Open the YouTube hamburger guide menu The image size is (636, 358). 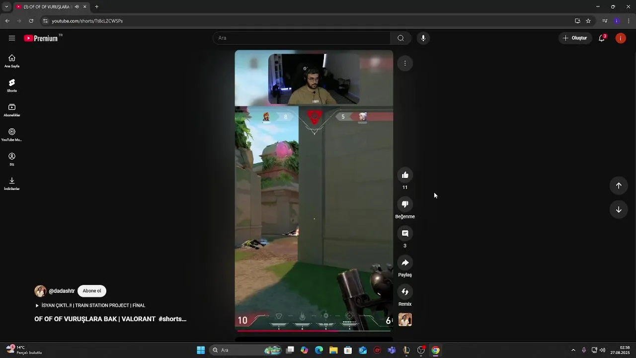12,38
